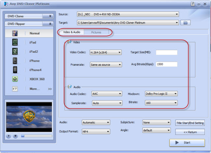Minimize the Any DVD Cloner window

(199, 4)
